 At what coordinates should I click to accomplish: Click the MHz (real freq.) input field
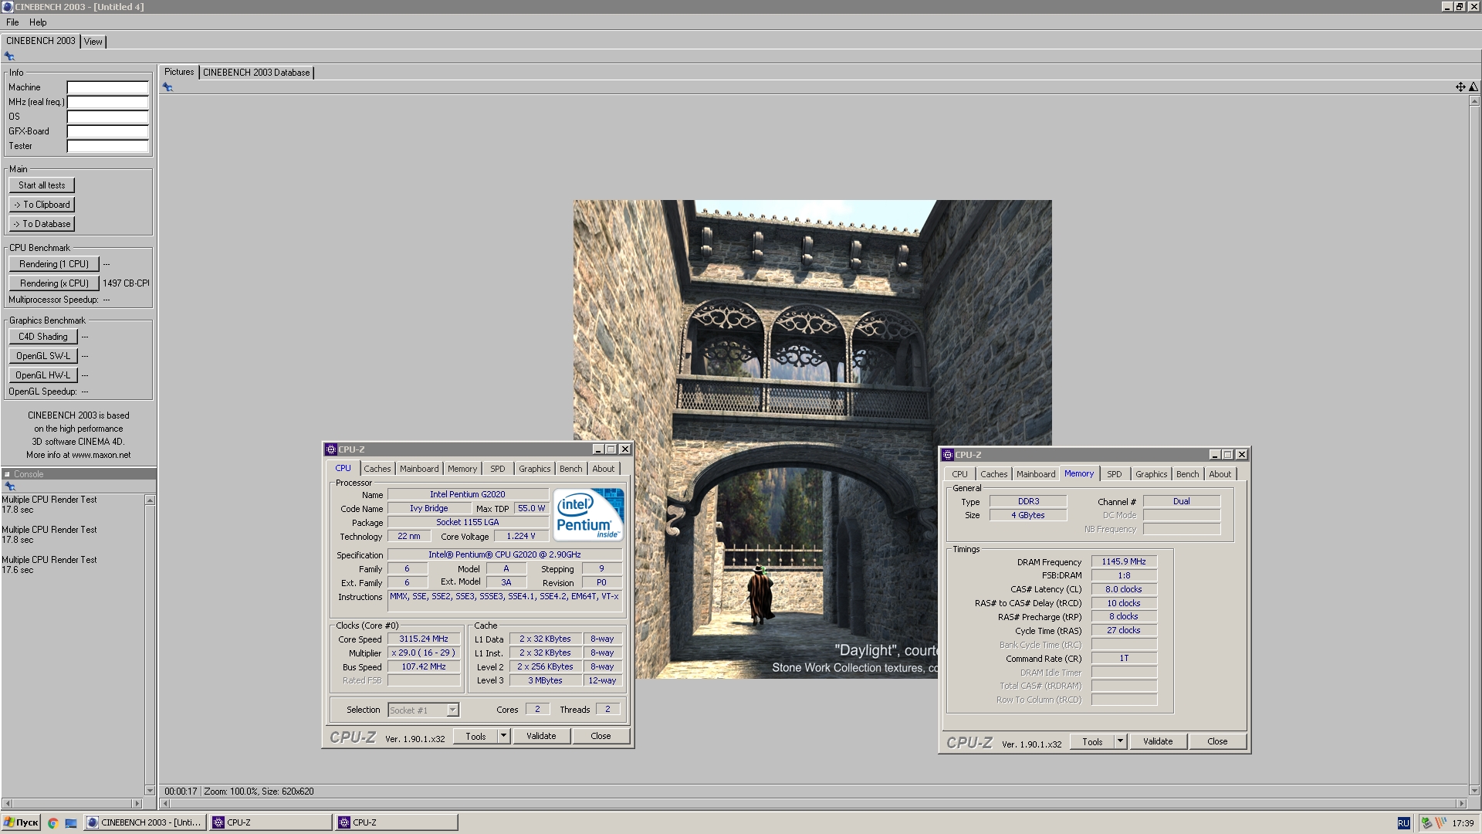click(x=107, y=102)
